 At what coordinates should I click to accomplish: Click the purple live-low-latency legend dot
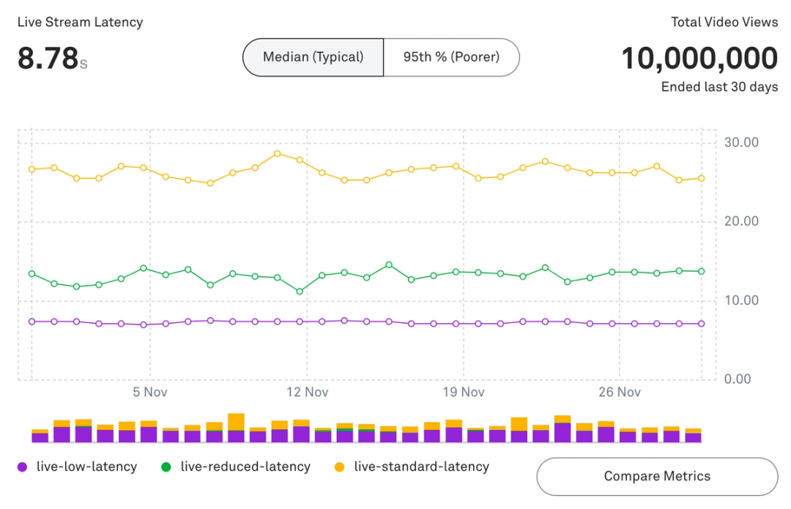tap(23, 467)
